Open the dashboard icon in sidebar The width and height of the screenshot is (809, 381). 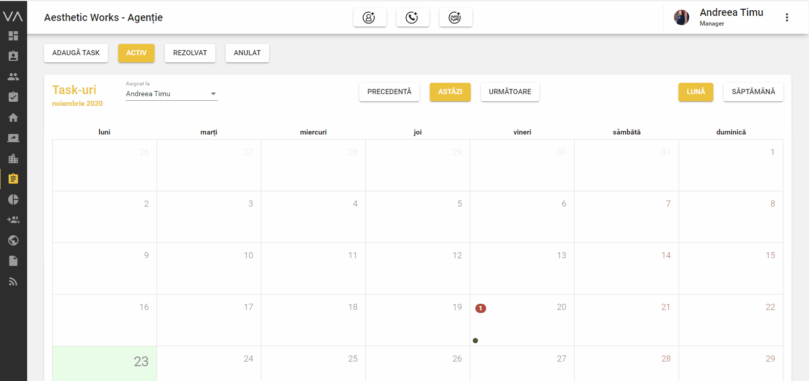pos(13,36)
